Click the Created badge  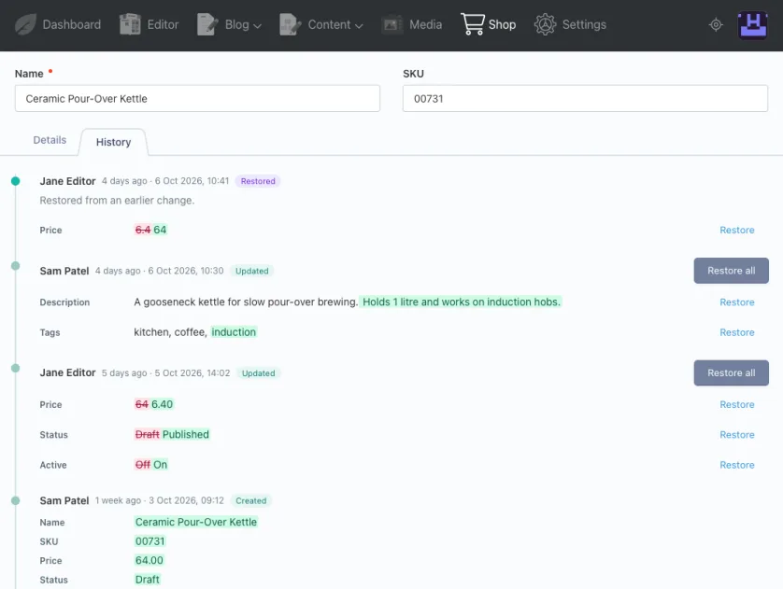click(250, 500)
